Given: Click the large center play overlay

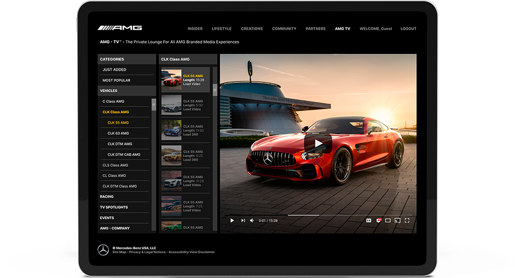Looking at the screenshot, I should tap(317, 144).
